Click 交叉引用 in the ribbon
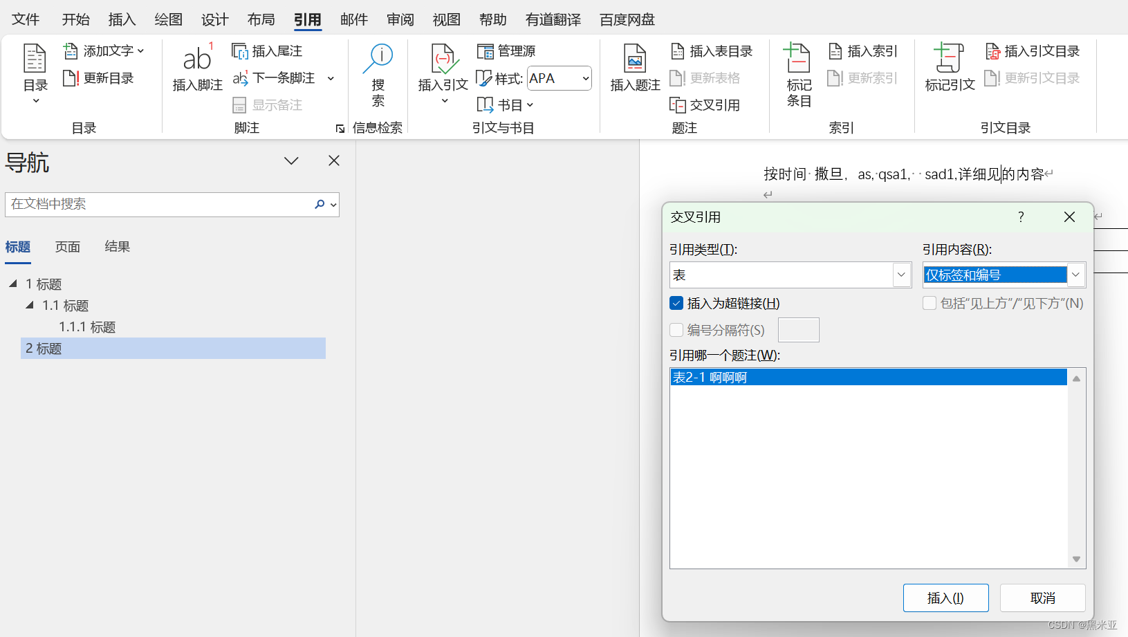1128x637 pixels. pyautogui.click(x=705, y=105)
